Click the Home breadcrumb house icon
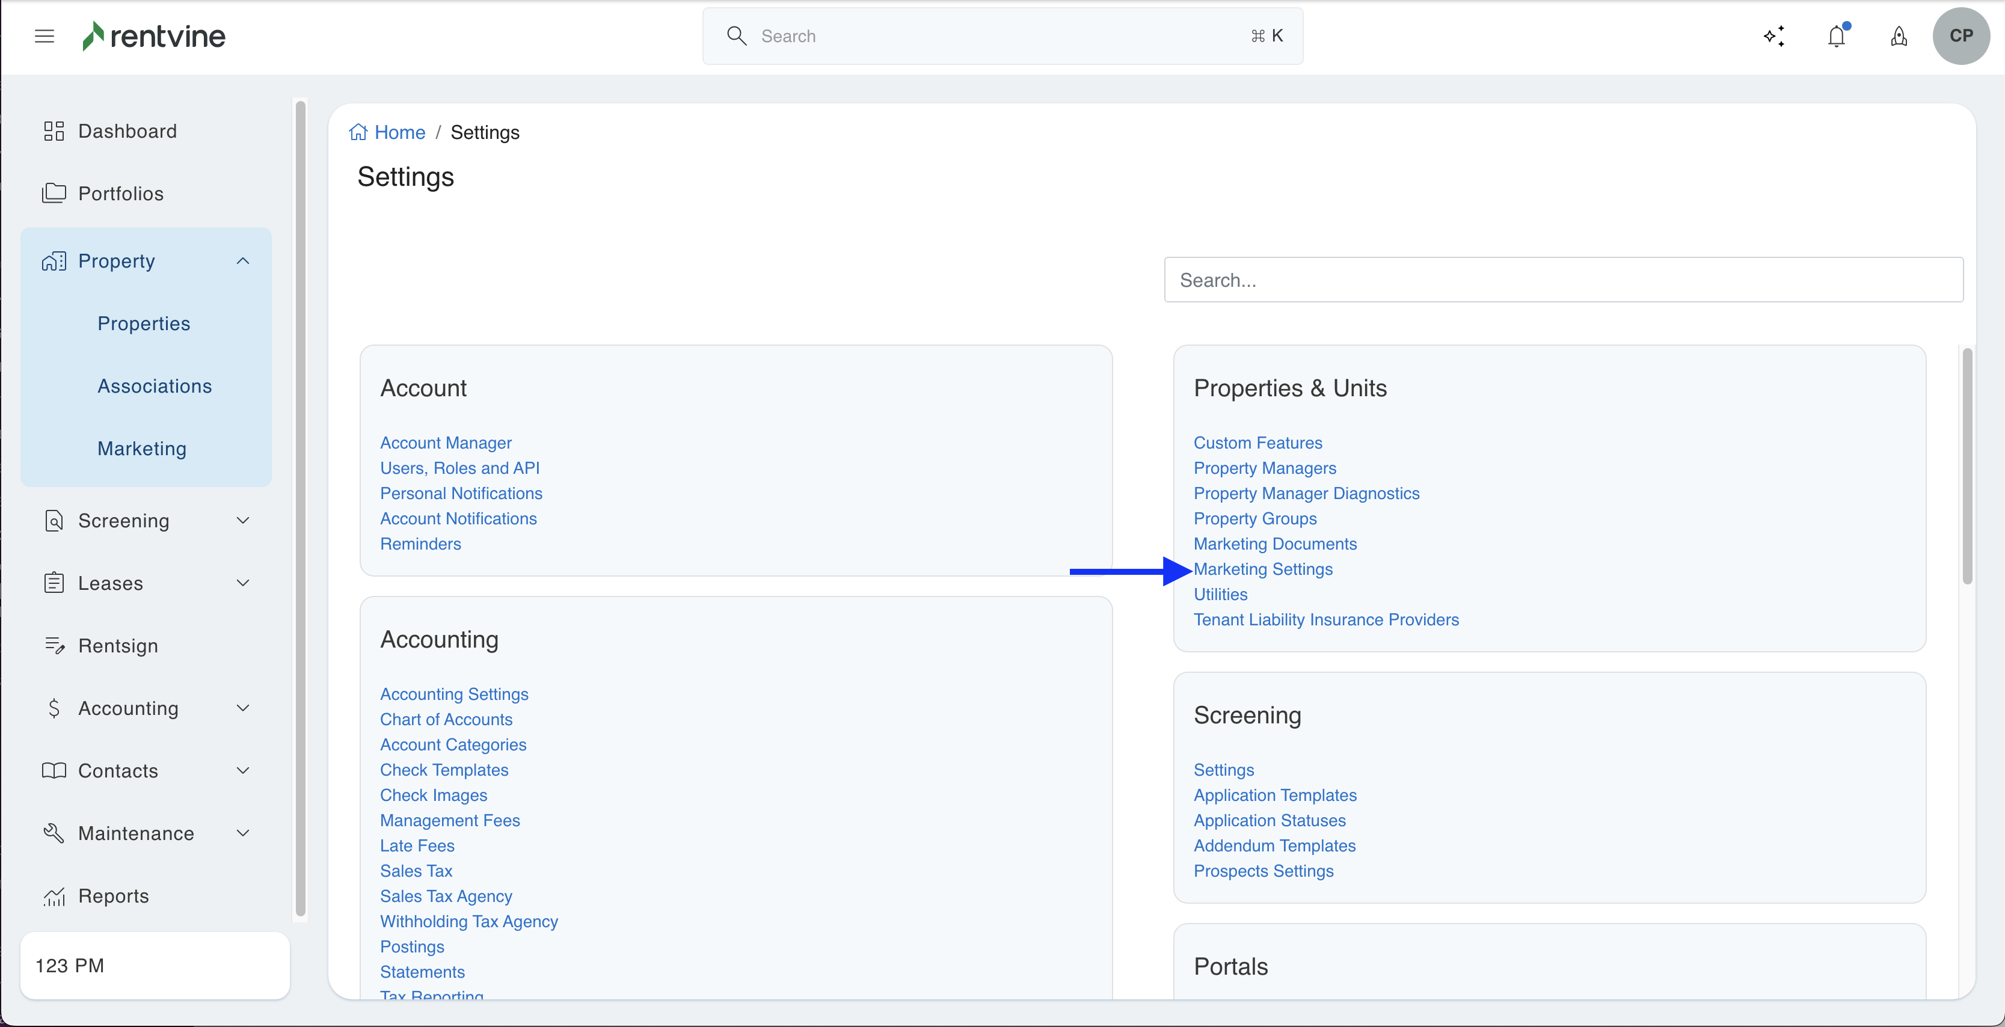 pyautogui.click(x=358, y=132)
